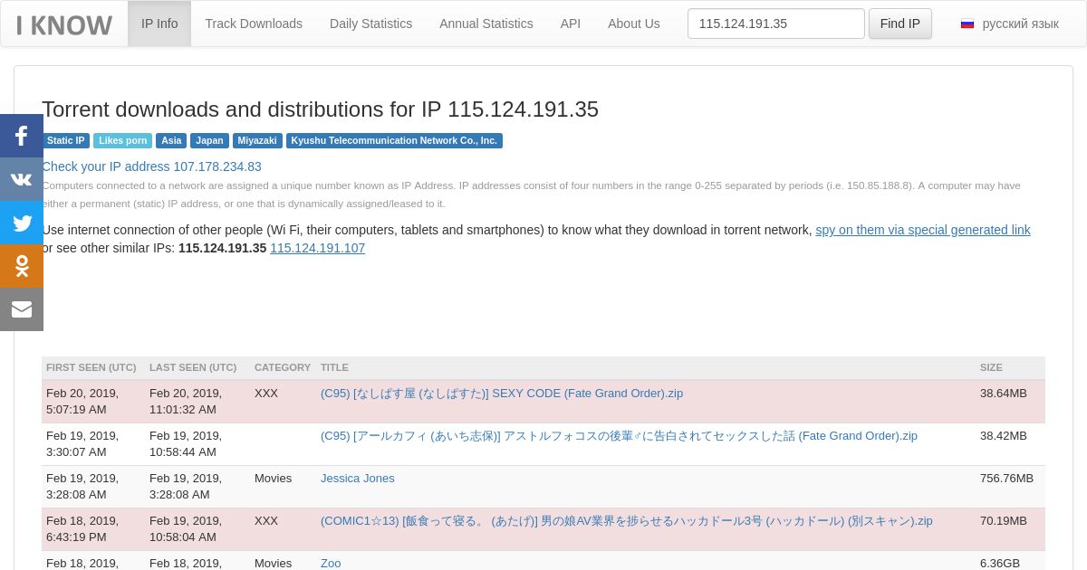
Task: Click the Static IP tag
Action: click(66, 141)
